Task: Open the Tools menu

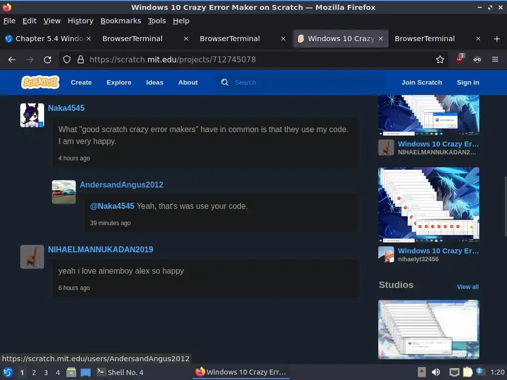Action: 157,21
